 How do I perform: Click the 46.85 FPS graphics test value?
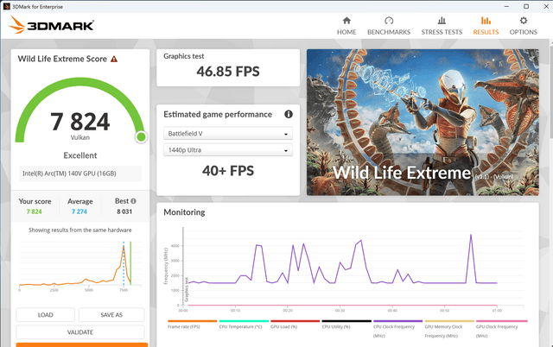(228, 72)
